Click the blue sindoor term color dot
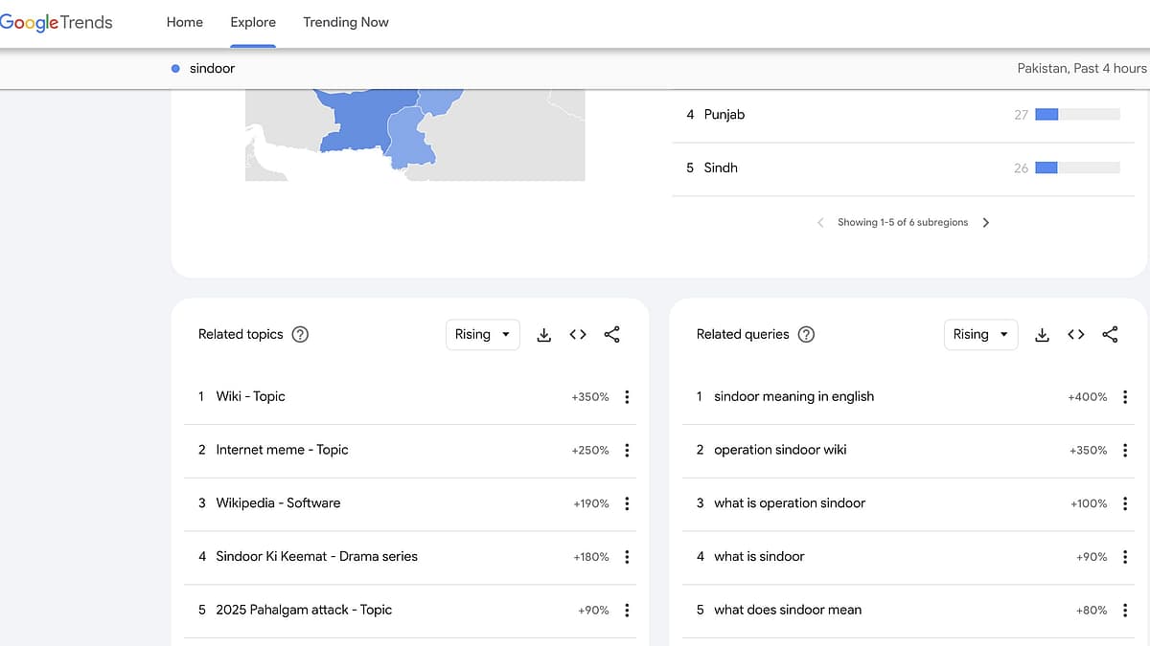 point(175,69)
